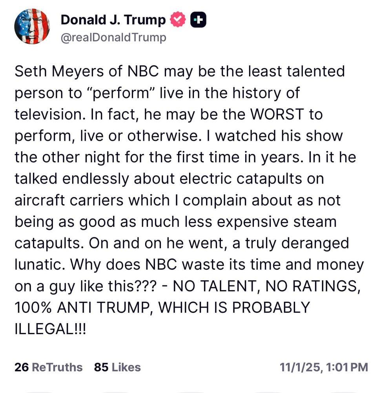This screenshot has width=383, height=393.
Task: Click the phrase "NO RATINGS"
Action: click(313, 286)
